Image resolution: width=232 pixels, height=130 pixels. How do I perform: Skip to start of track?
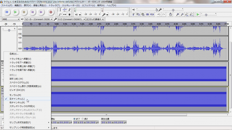(x=33, y=12)
